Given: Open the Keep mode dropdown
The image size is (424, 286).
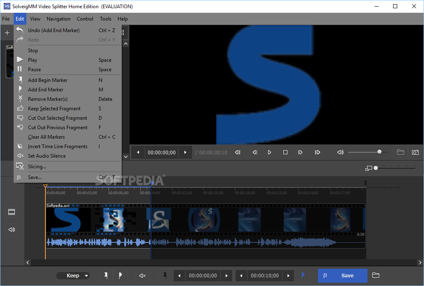Looking at the screenshot, I should click(73, 276).
